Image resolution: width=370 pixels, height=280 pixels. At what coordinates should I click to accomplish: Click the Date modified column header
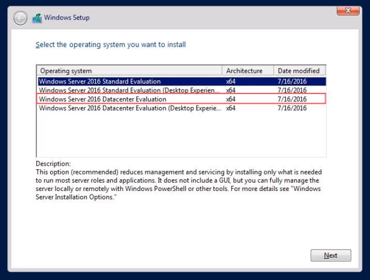click(300, 71)
